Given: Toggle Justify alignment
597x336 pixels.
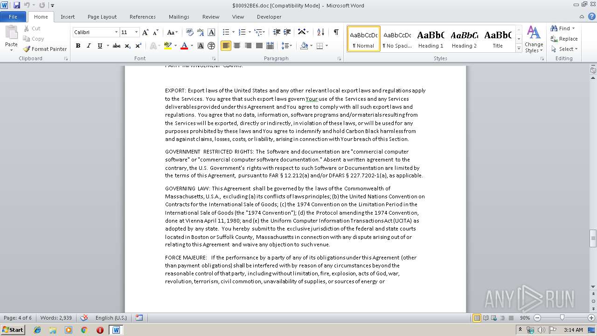Looking at the screenshot, I should [x=259, y=46].
